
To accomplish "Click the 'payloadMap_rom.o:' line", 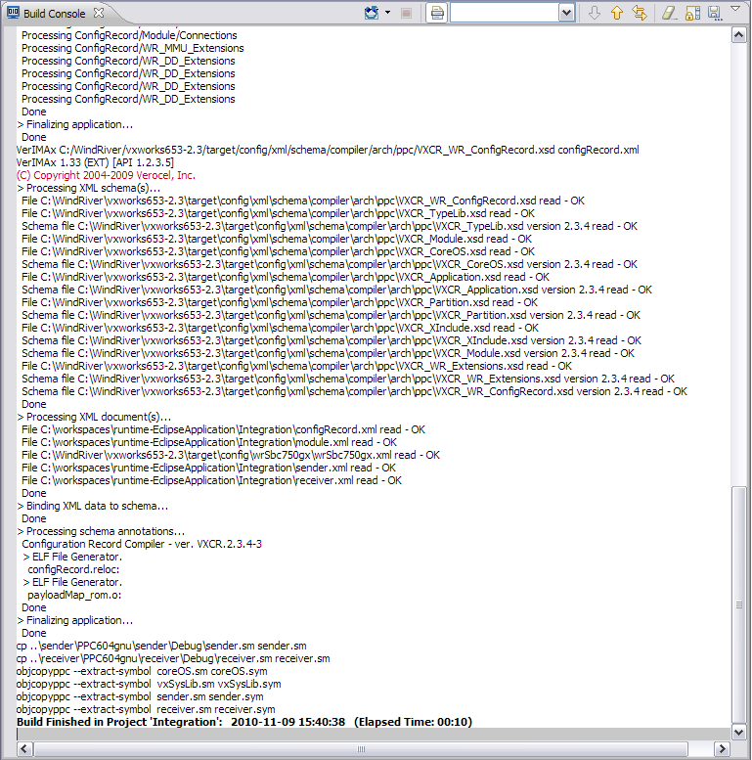I will [74, 595].
